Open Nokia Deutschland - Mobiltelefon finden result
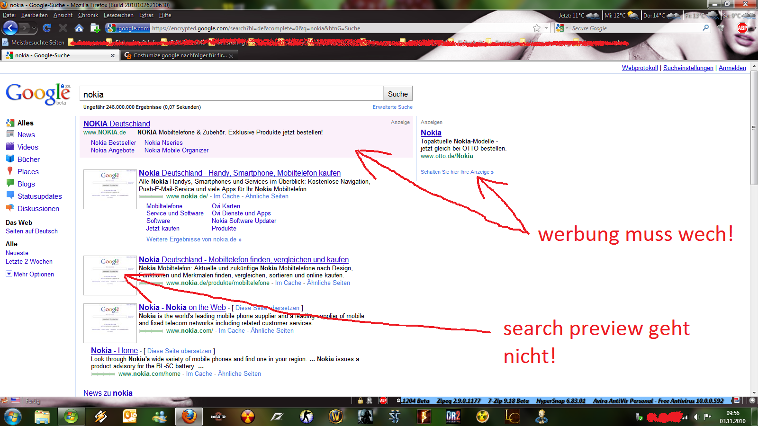Viewport: 758px width, 426px height. pyautogui.click(x=244, y=259)
